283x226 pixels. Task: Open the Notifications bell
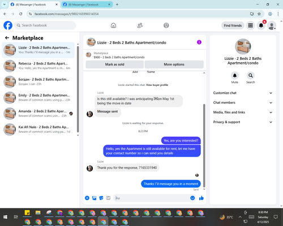[x=261, y=25]
